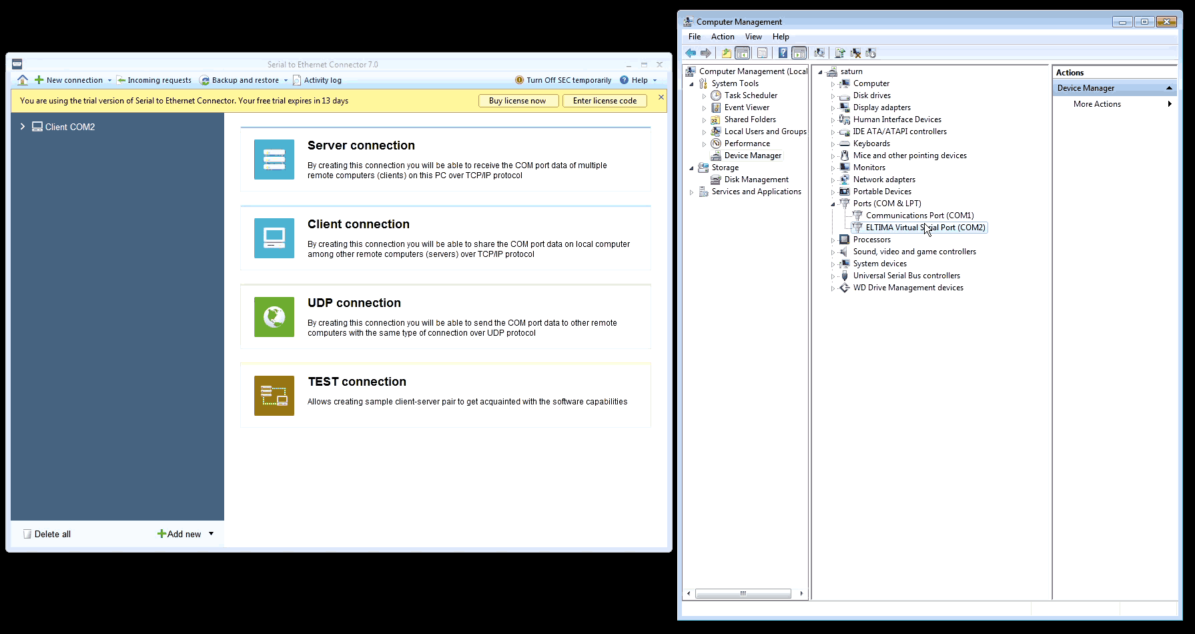Select WD Drive Management devices
This screenshot has width=1195, height=634.
(908, 288)
